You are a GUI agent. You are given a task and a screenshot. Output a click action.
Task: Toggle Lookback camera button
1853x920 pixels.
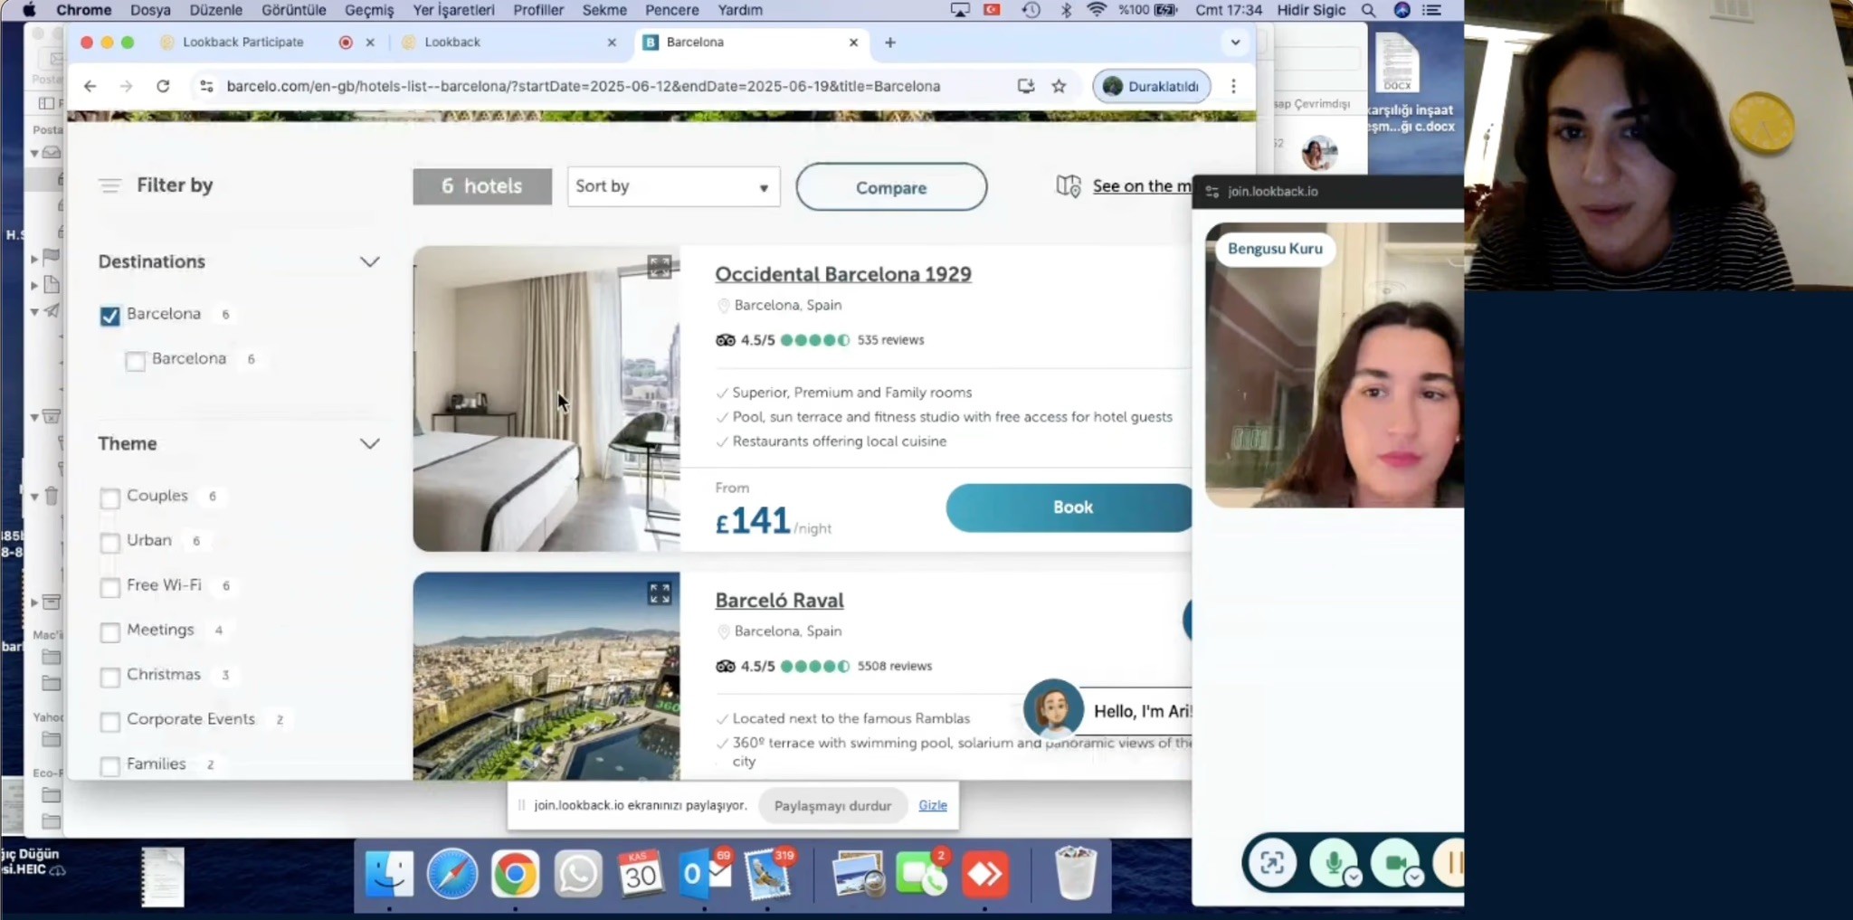tap(1395, 862)
